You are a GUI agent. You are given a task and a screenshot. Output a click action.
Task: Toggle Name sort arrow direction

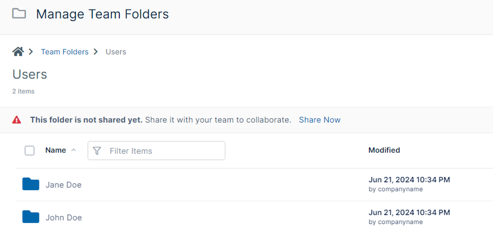click(73, 150)
